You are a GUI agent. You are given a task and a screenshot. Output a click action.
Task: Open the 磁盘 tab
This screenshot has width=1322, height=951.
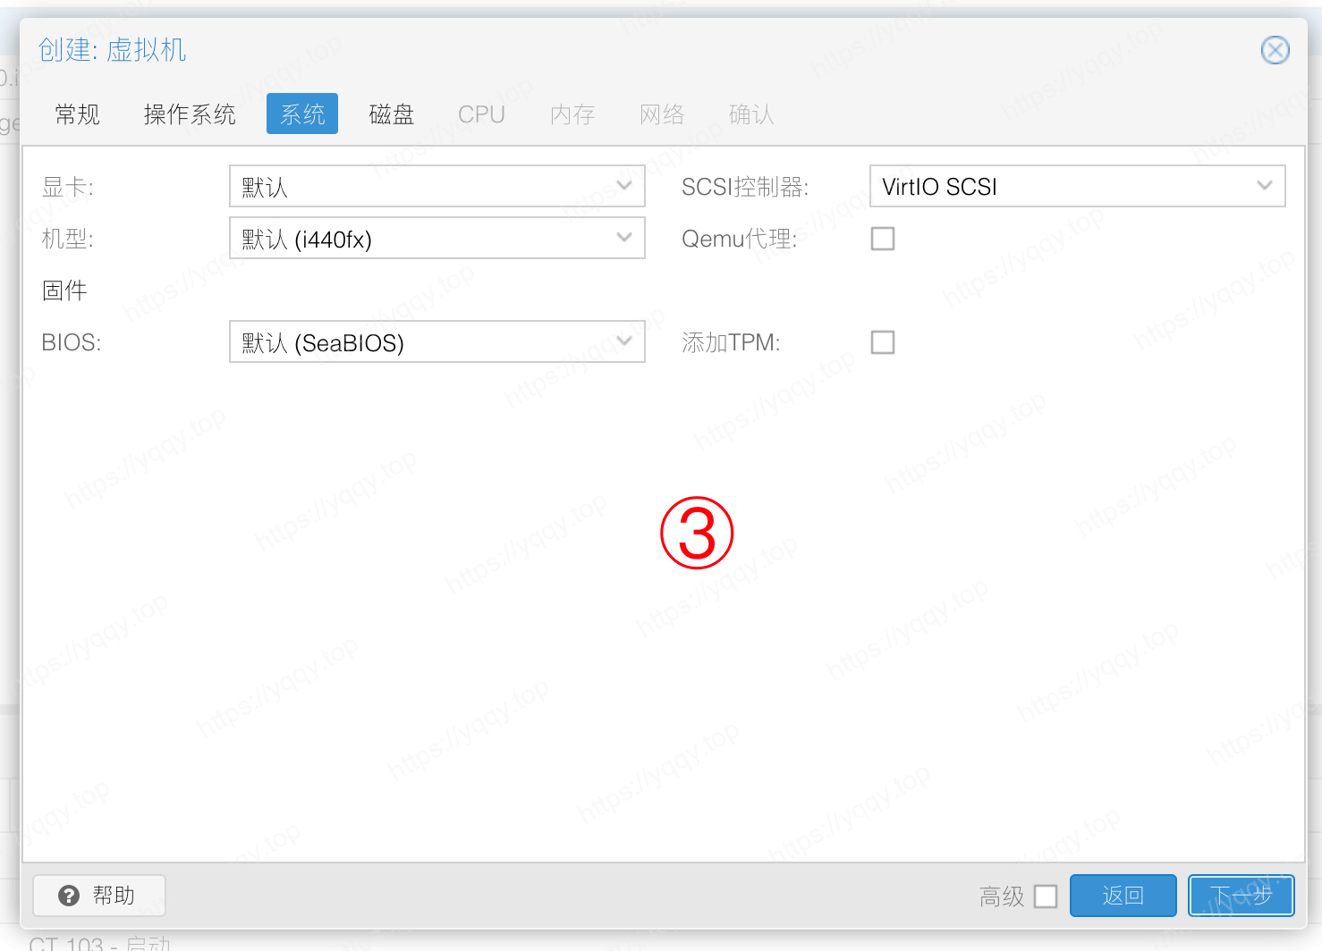pos(392,114)
